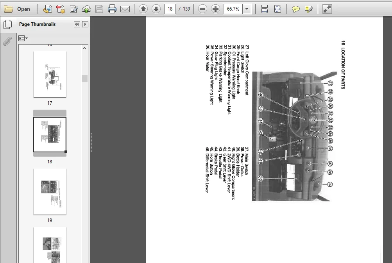The image size is (392, 263).
Task: Click the '46. Differential Shift Lever' text
Action: [x=207, y=170]
